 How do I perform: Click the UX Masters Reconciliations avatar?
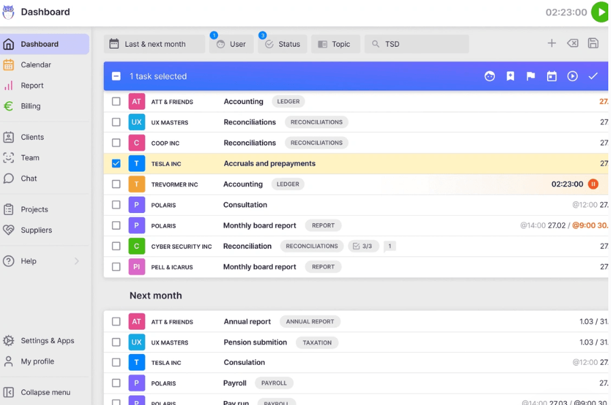pos(136,122)
